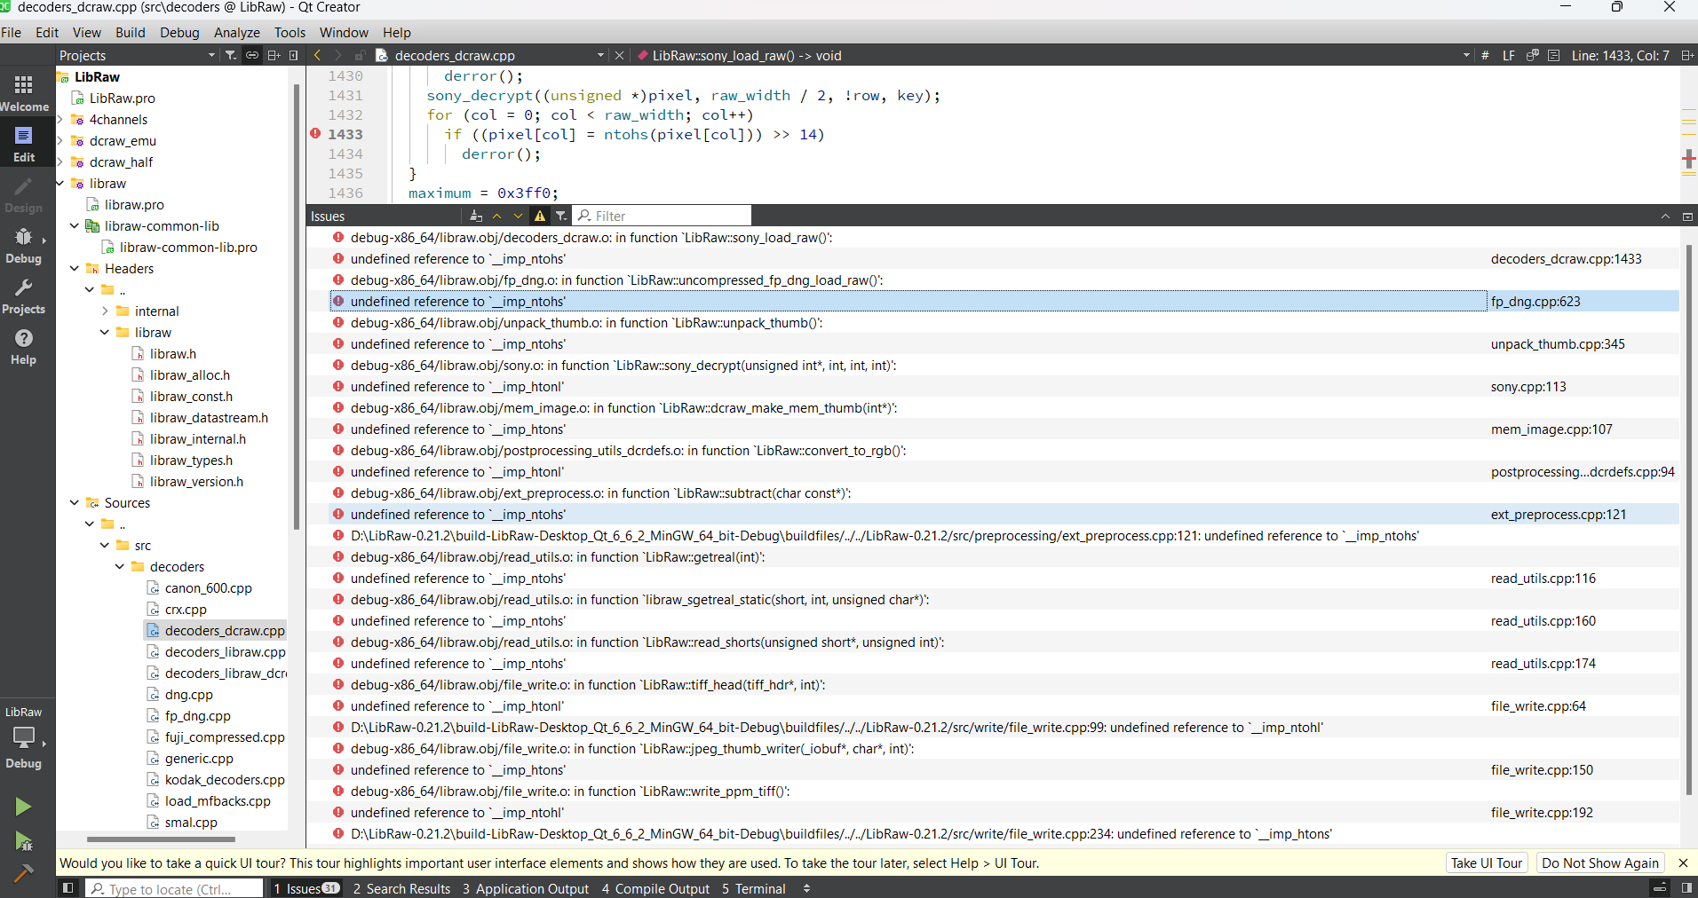The image size is (1698, 898).
Task: Go forward in editor navigation history
Action: 338,55
